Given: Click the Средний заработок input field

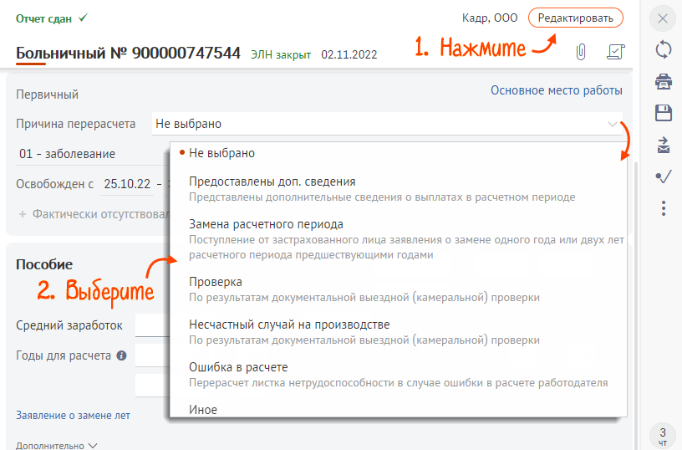Looking at the screenshot, I should click(x=152, y=325).
